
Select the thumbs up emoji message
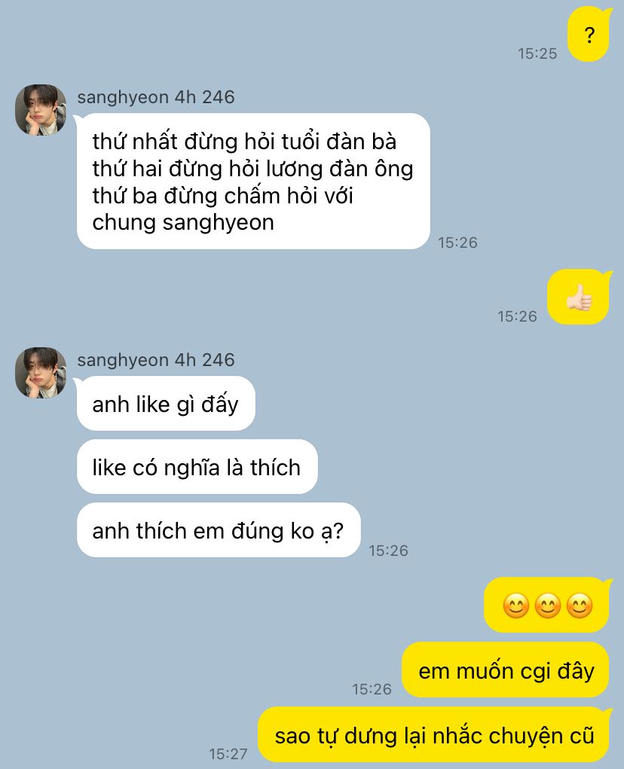[579, 298]
